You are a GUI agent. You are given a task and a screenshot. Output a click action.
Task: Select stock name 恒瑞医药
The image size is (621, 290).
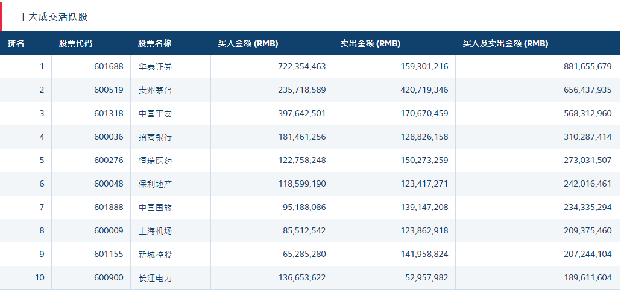coord(155,161)
